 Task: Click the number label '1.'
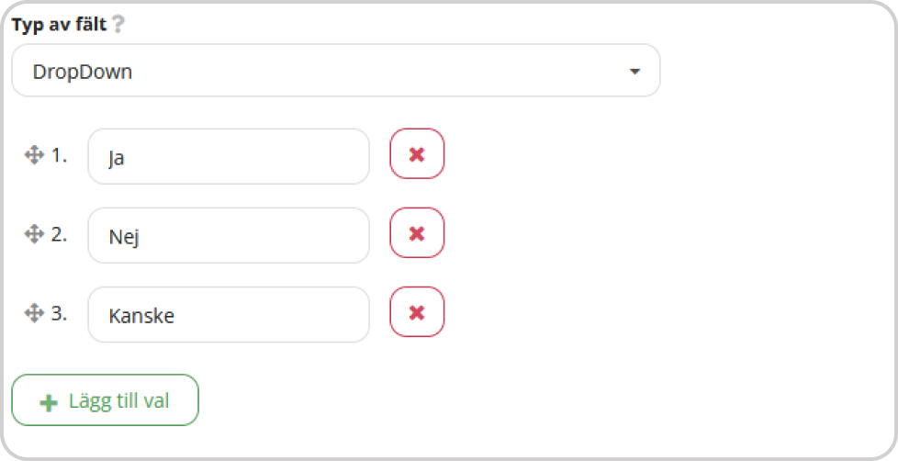click(59, 154)
